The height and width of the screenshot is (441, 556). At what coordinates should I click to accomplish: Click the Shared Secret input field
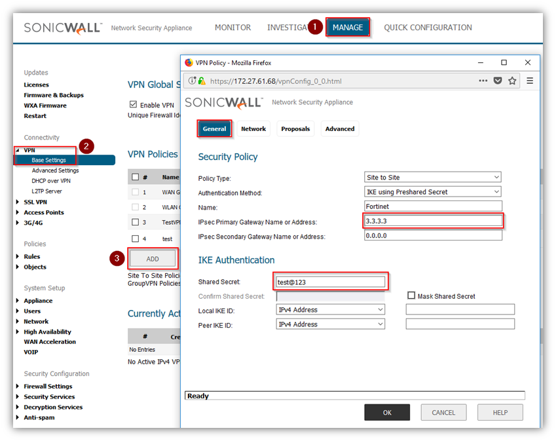point(331,282)
